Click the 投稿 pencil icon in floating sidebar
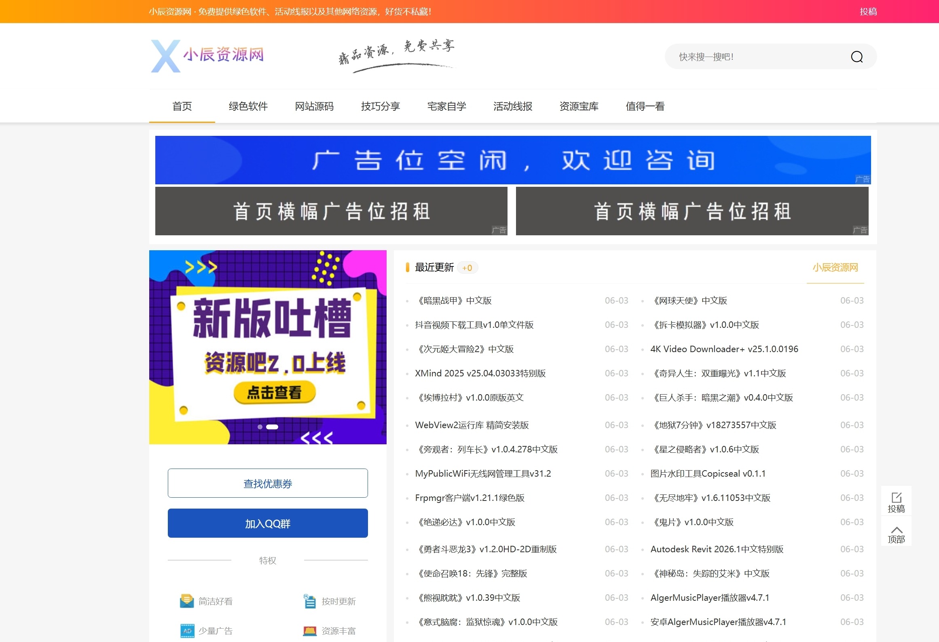This screenshot has height=642, width=939. (896, 497)
